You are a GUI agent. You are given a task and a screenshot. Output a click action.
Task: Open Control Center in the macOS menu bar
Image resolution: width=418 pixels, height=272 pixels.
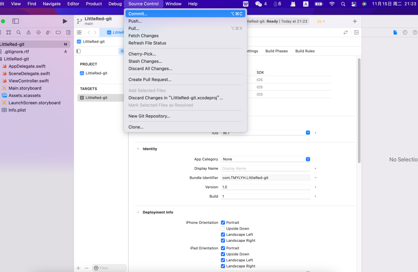(x=354, y=4)
